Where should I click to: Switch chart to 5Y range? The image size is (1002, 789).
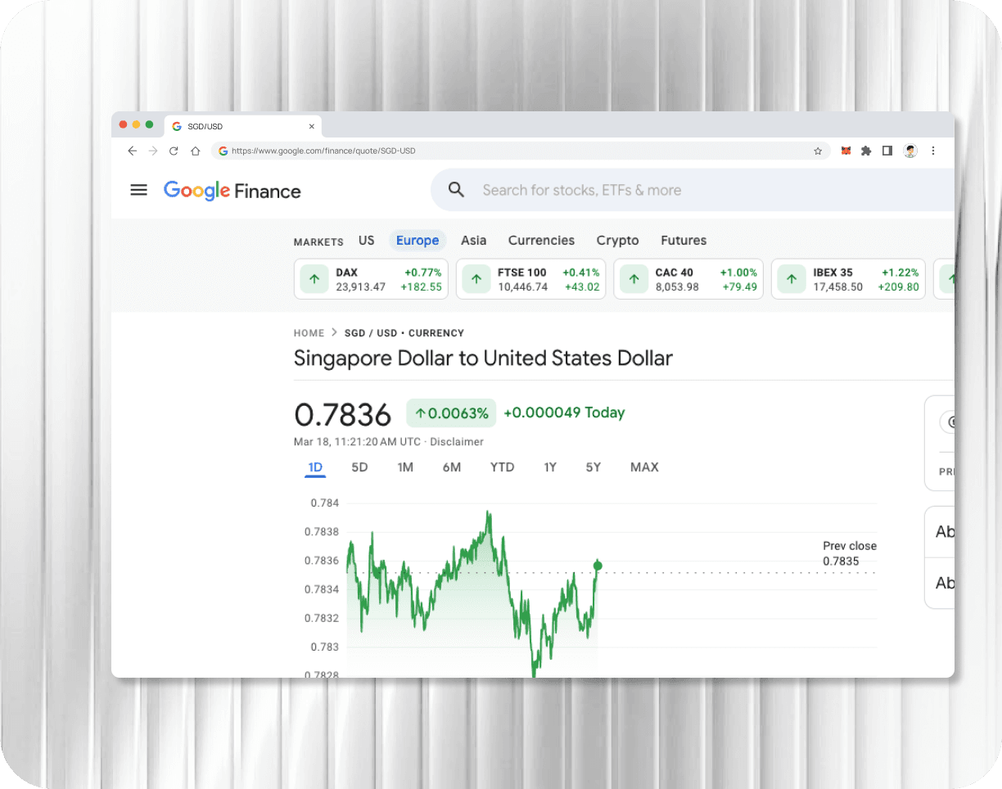594,467
